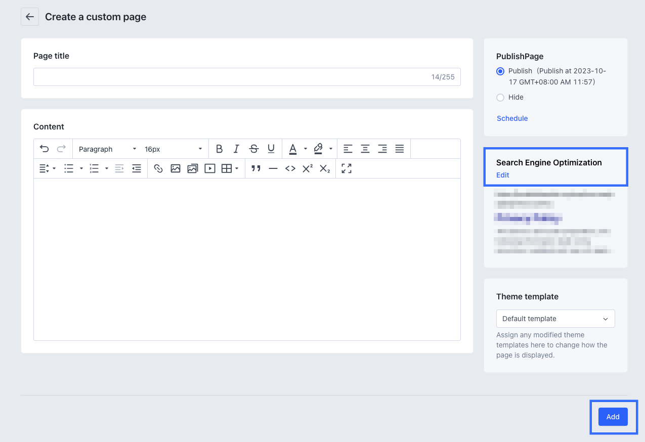The width and height of the screenshot is (645, 442).
Task: Apply superscript formatting
Action: click(x=307, y=168)
